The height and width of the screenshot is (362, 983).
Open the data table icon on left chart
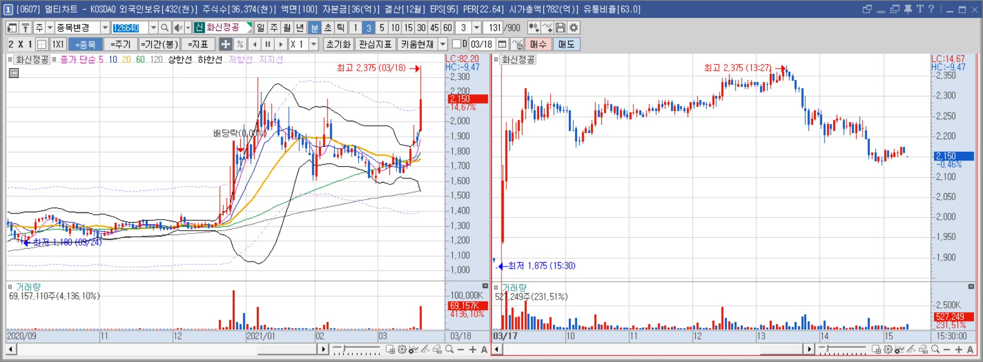(14, 73)
